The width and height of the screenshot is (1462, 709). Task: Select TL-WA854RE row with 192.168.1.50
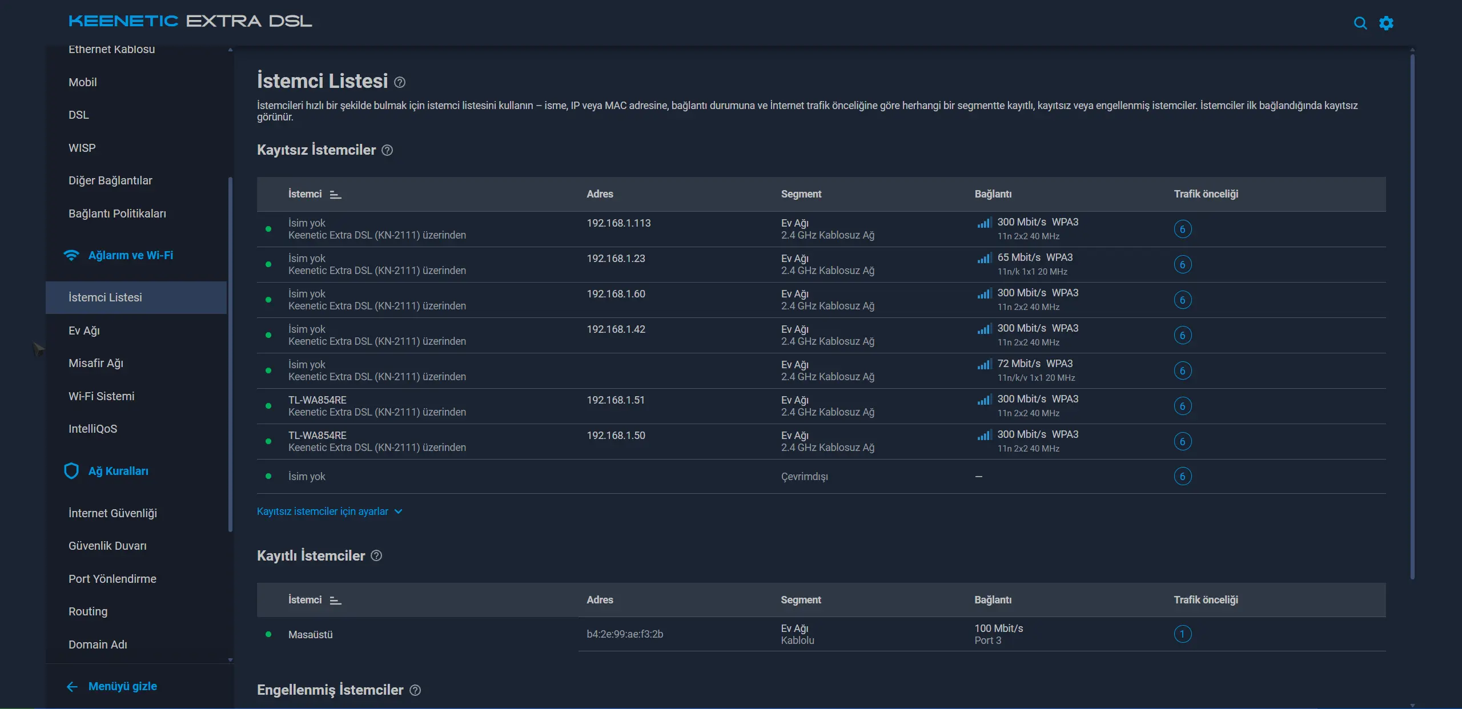[x=821, y=441]
